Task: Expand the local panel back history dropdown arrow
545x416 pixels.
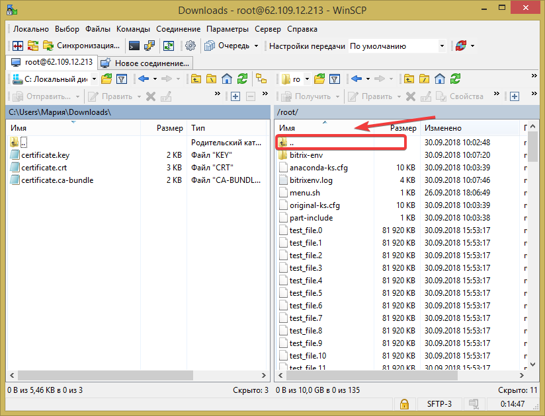Action: point(155,79)
